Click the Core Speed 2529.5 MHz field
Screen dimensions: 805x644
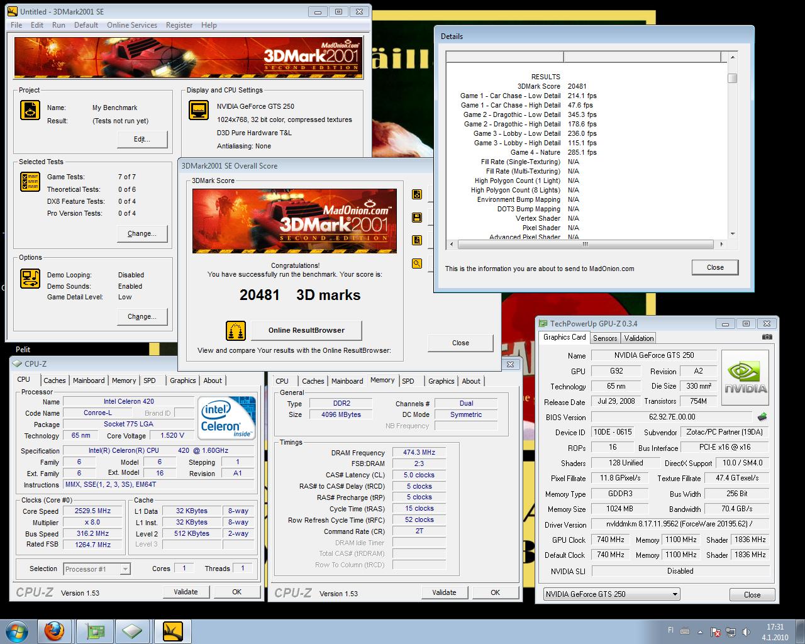92,511
